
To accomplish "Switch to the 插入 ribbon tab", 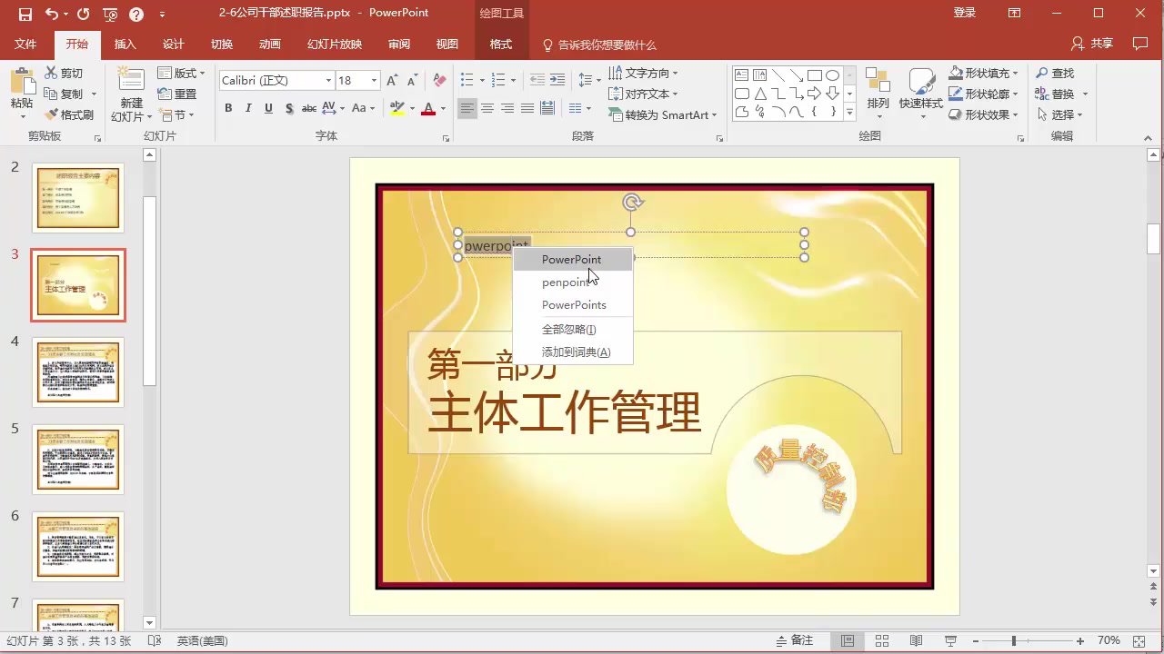I will 125,44.
